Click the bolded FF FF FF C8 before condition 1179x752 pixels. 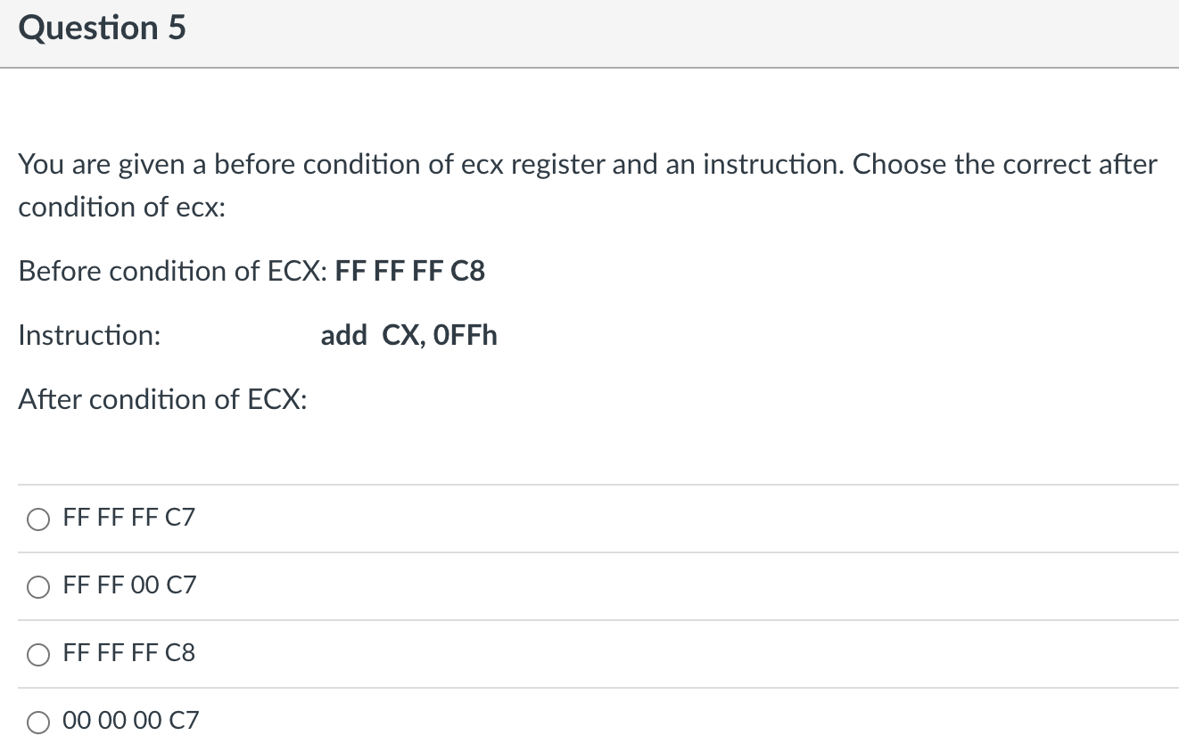[x=409, y=271]
